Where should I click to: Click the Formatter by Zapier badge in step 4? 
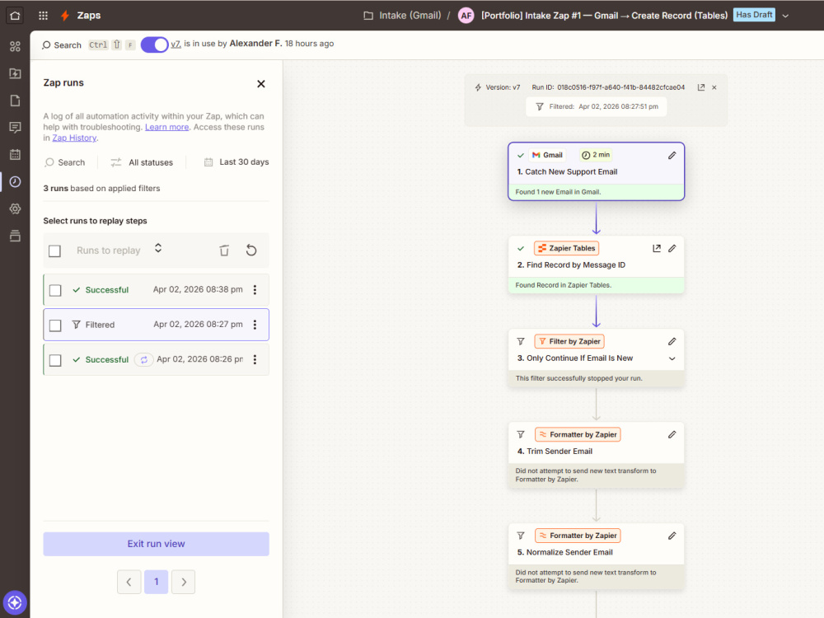point(578,434)
